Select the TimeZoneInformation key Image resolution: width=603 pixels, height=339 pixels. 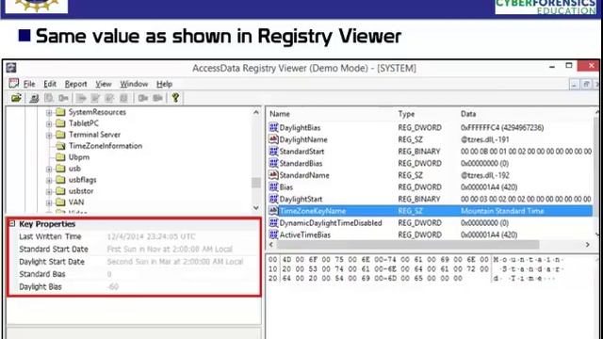point(106,146)
